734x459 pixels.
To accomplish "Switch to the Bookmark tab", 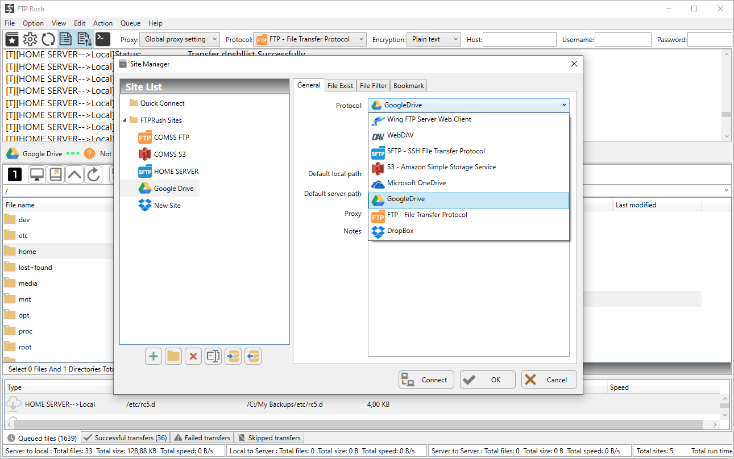I will (x=409, y=86).
